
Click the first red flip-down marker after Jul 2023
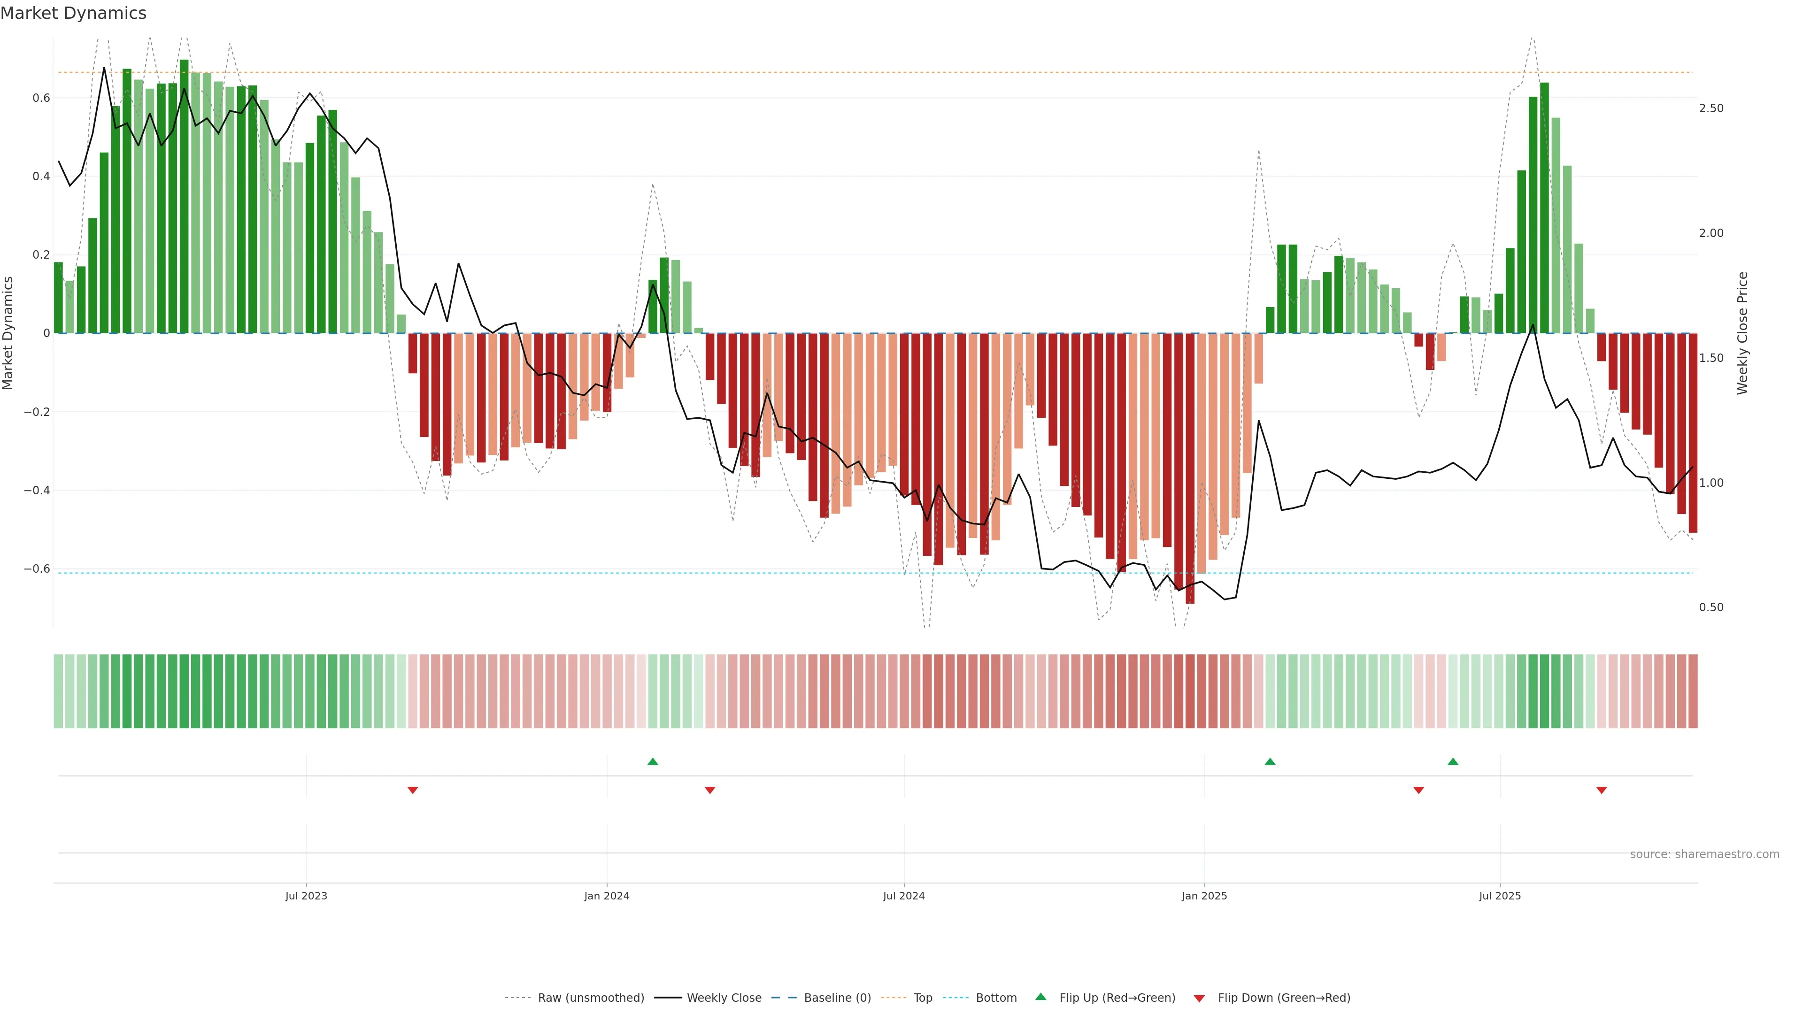[413, 790]
